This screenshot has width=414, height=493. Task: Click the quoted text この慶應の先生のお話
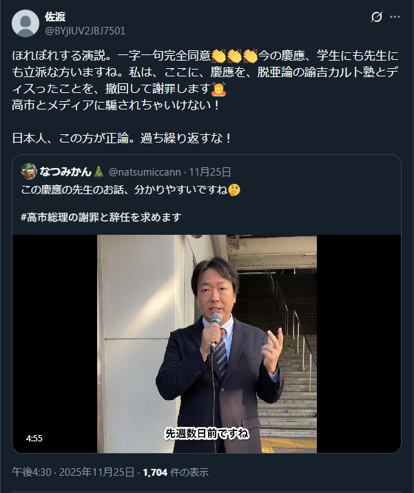point(72,190)
